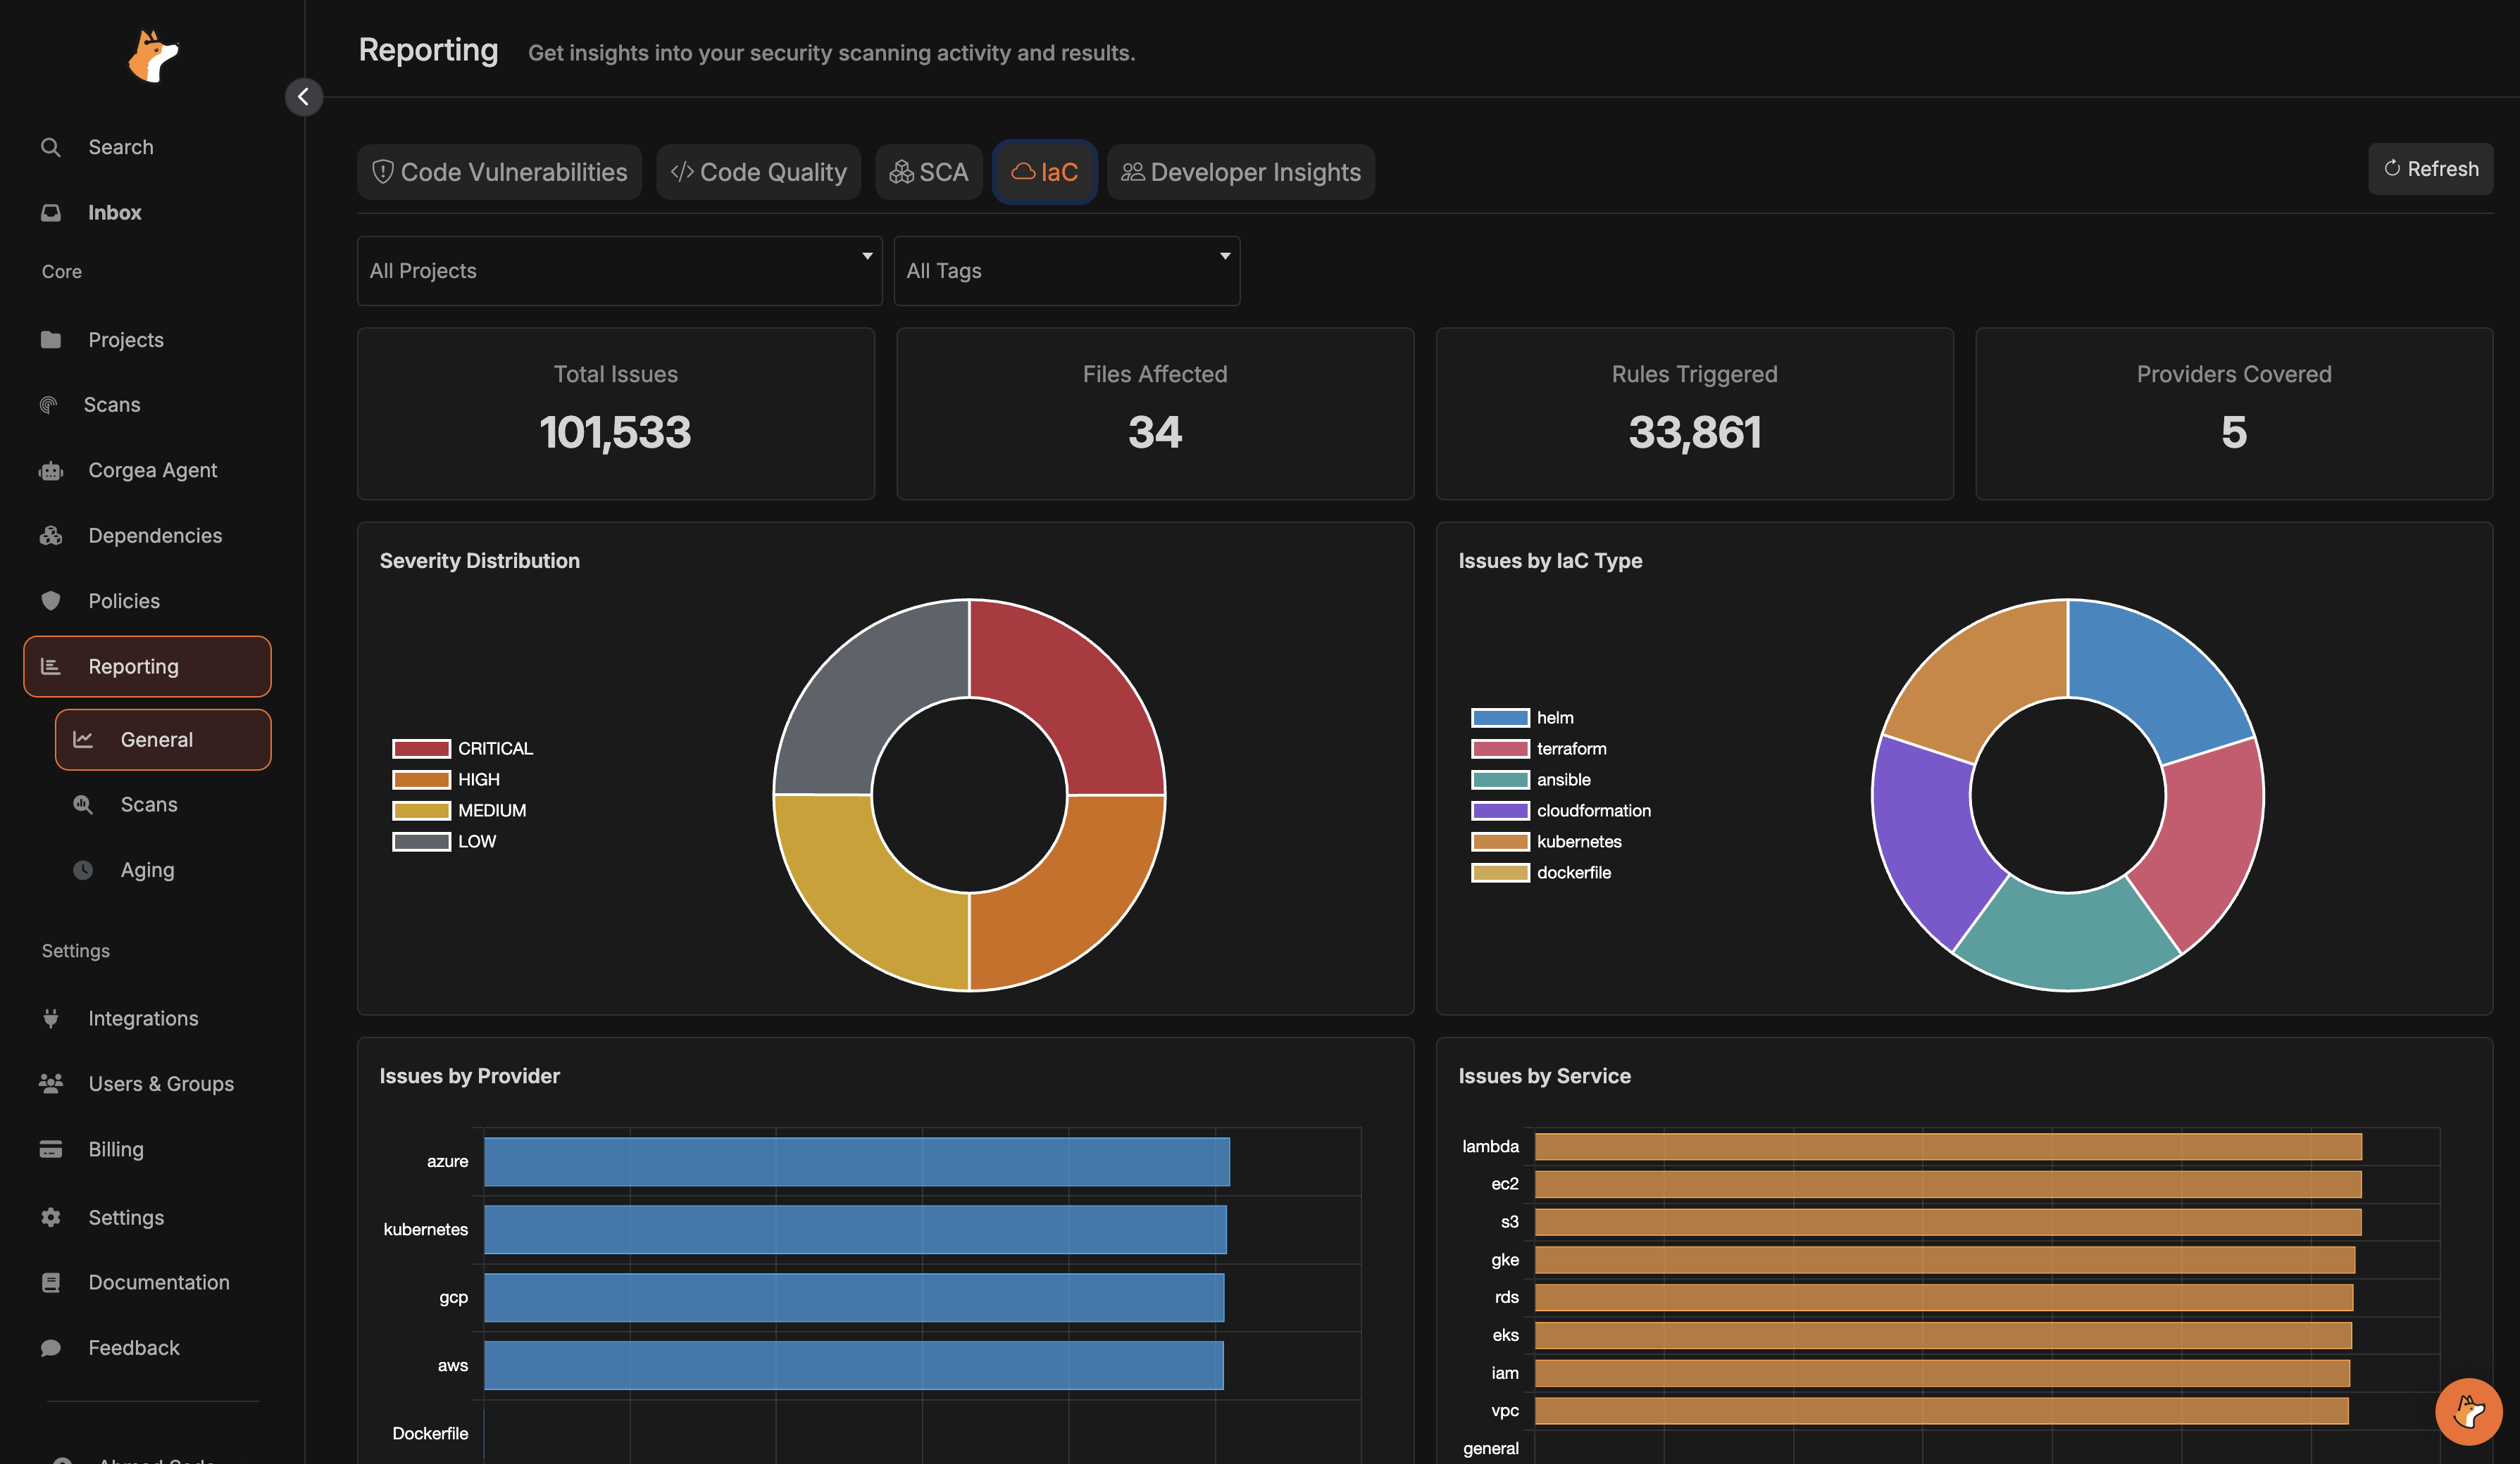Switch to the Code Vulnerabilities tab
The width and height of the screenshot is (2520, 1464).
[x=499, y=172]
